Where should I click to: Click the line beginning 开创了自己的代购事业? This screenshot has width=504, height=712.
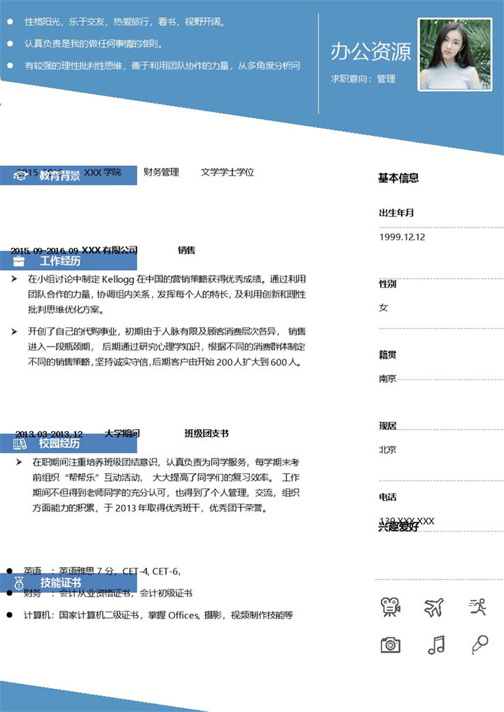tap(167, 331)
